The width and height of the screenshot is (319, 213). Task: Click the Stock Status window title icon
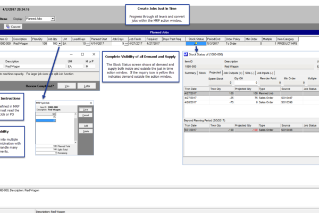pyautogui.click(x=186, y=54)
